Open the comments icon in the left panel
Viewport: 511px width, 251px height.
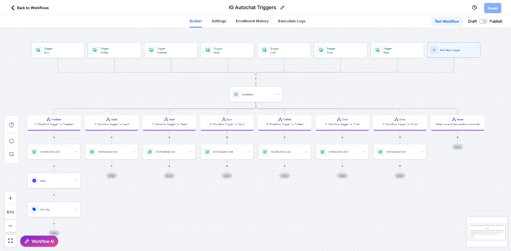(12, 141)
